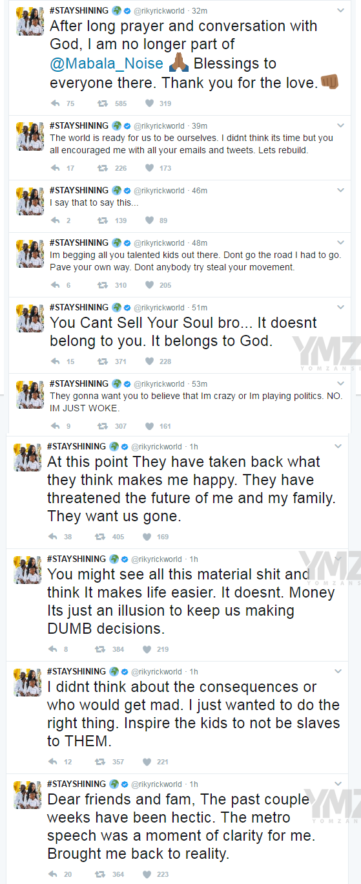Screen dimensions: 361x884
Task: Like the 'I say that to say this' tweet
Action: pos(149,221)
